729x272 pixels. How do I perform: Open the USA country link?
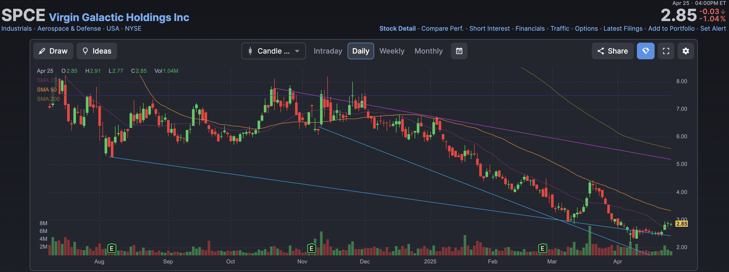click(x=113, y=29)
